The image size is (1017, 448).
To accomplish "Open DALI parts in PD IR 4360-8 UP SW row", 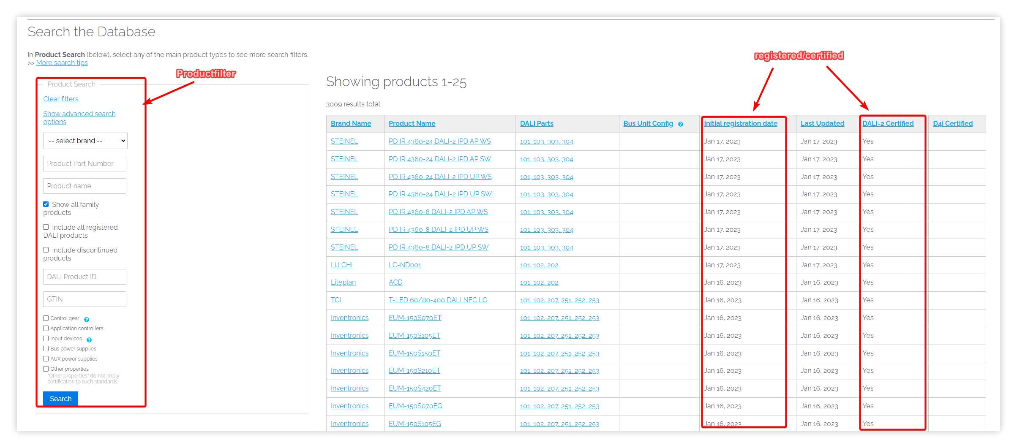I will 546,247.
